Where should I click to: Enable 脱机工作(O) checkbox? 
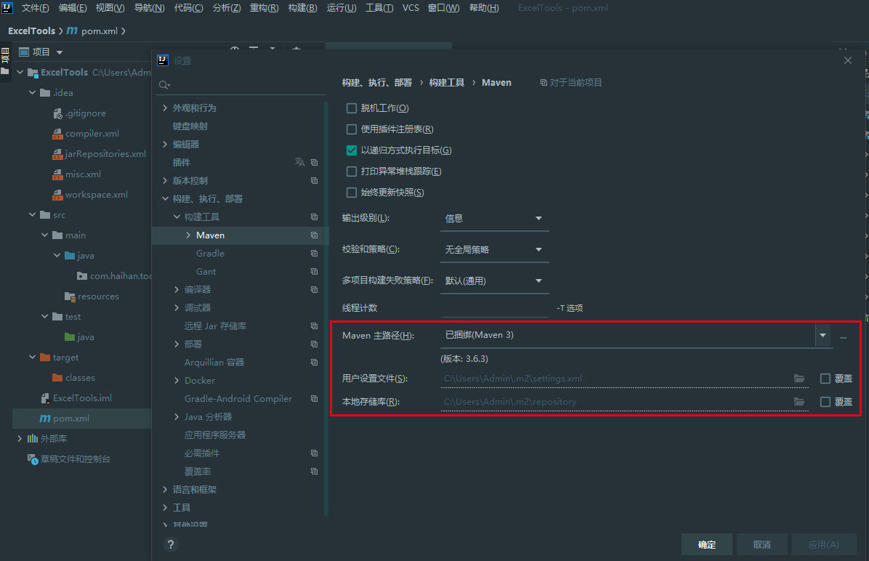352,108
